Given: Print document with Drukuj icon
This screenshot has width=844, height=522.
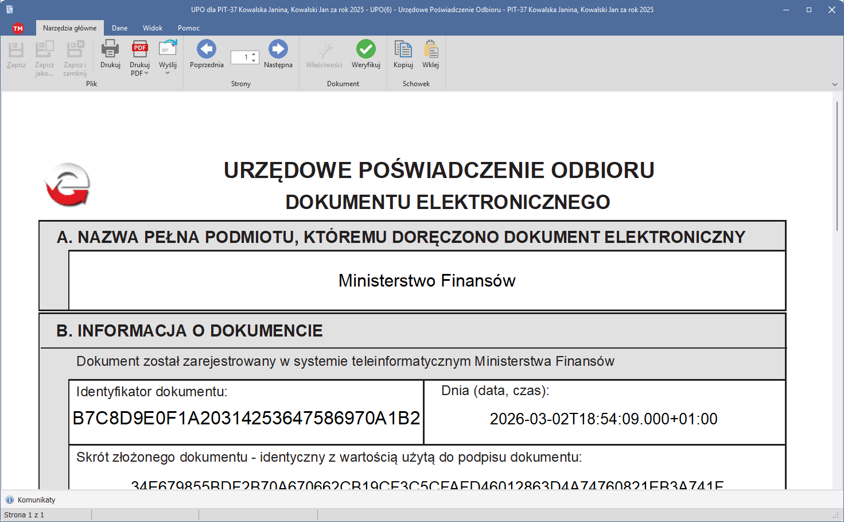Looking at the screenshot, I should [110, 49].
